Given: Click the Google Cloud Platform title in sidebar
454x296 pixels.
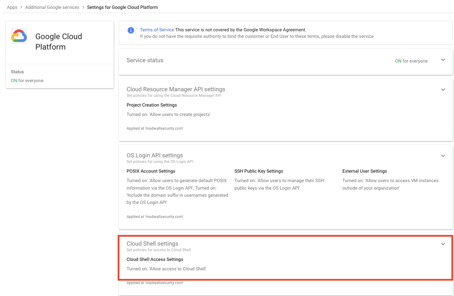Looking at the screenshot, I should 59,41.
